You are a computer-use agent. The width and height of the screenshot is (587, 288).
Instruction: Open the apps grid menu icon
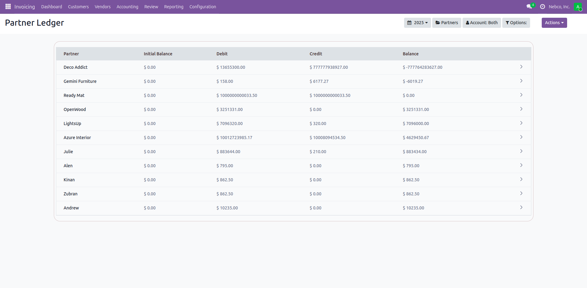[8, 6]
